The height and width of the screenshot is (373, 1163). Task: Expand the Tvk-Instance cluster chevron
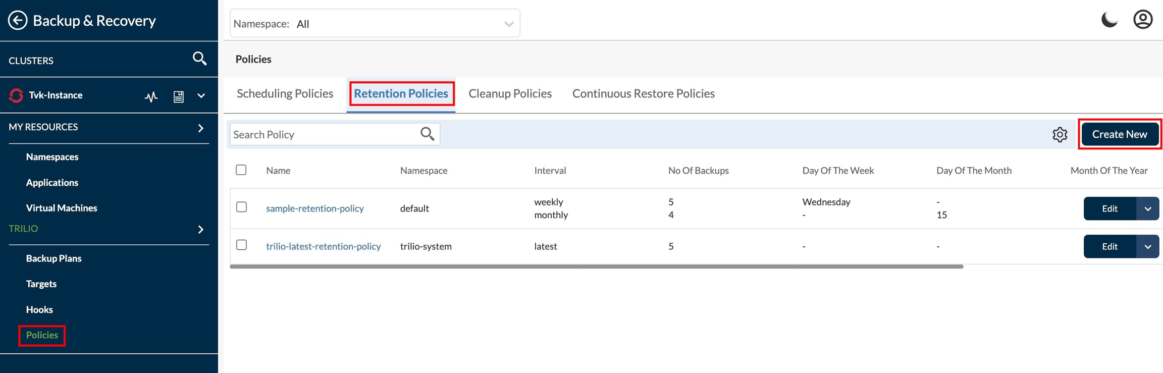click(201, 96)
